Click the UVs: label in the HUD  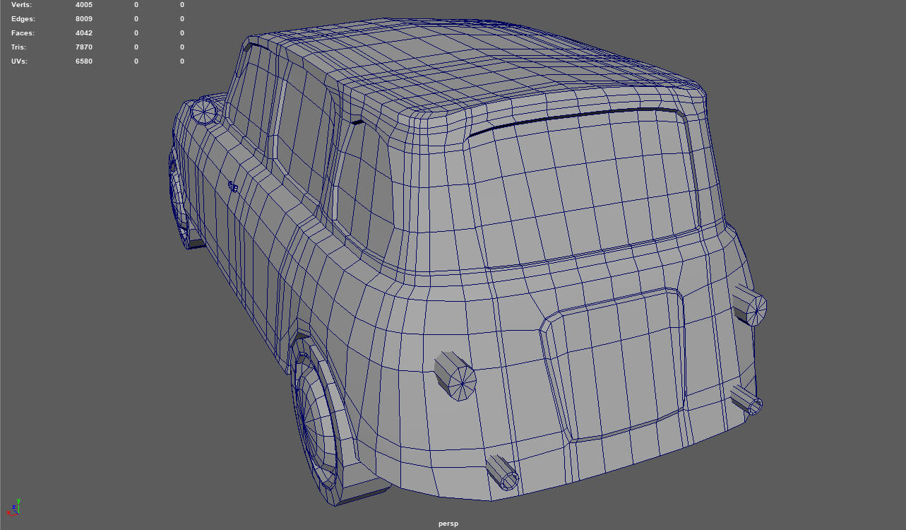coord(20,61)
